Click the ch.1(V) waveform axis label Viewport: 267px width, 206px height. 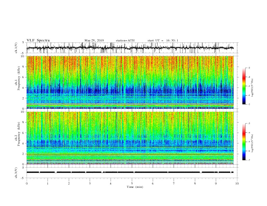pyautogui.click(x=16, y=48)
